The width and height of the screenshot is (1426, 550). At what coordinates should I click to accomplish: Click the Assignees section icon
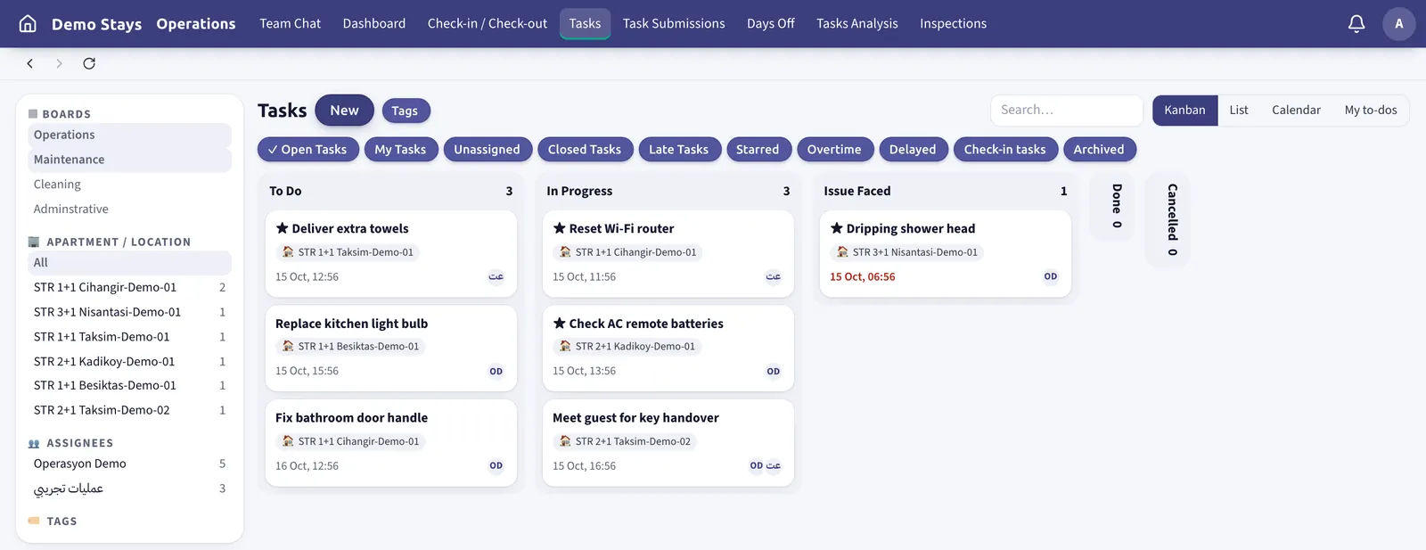(34, 443)
